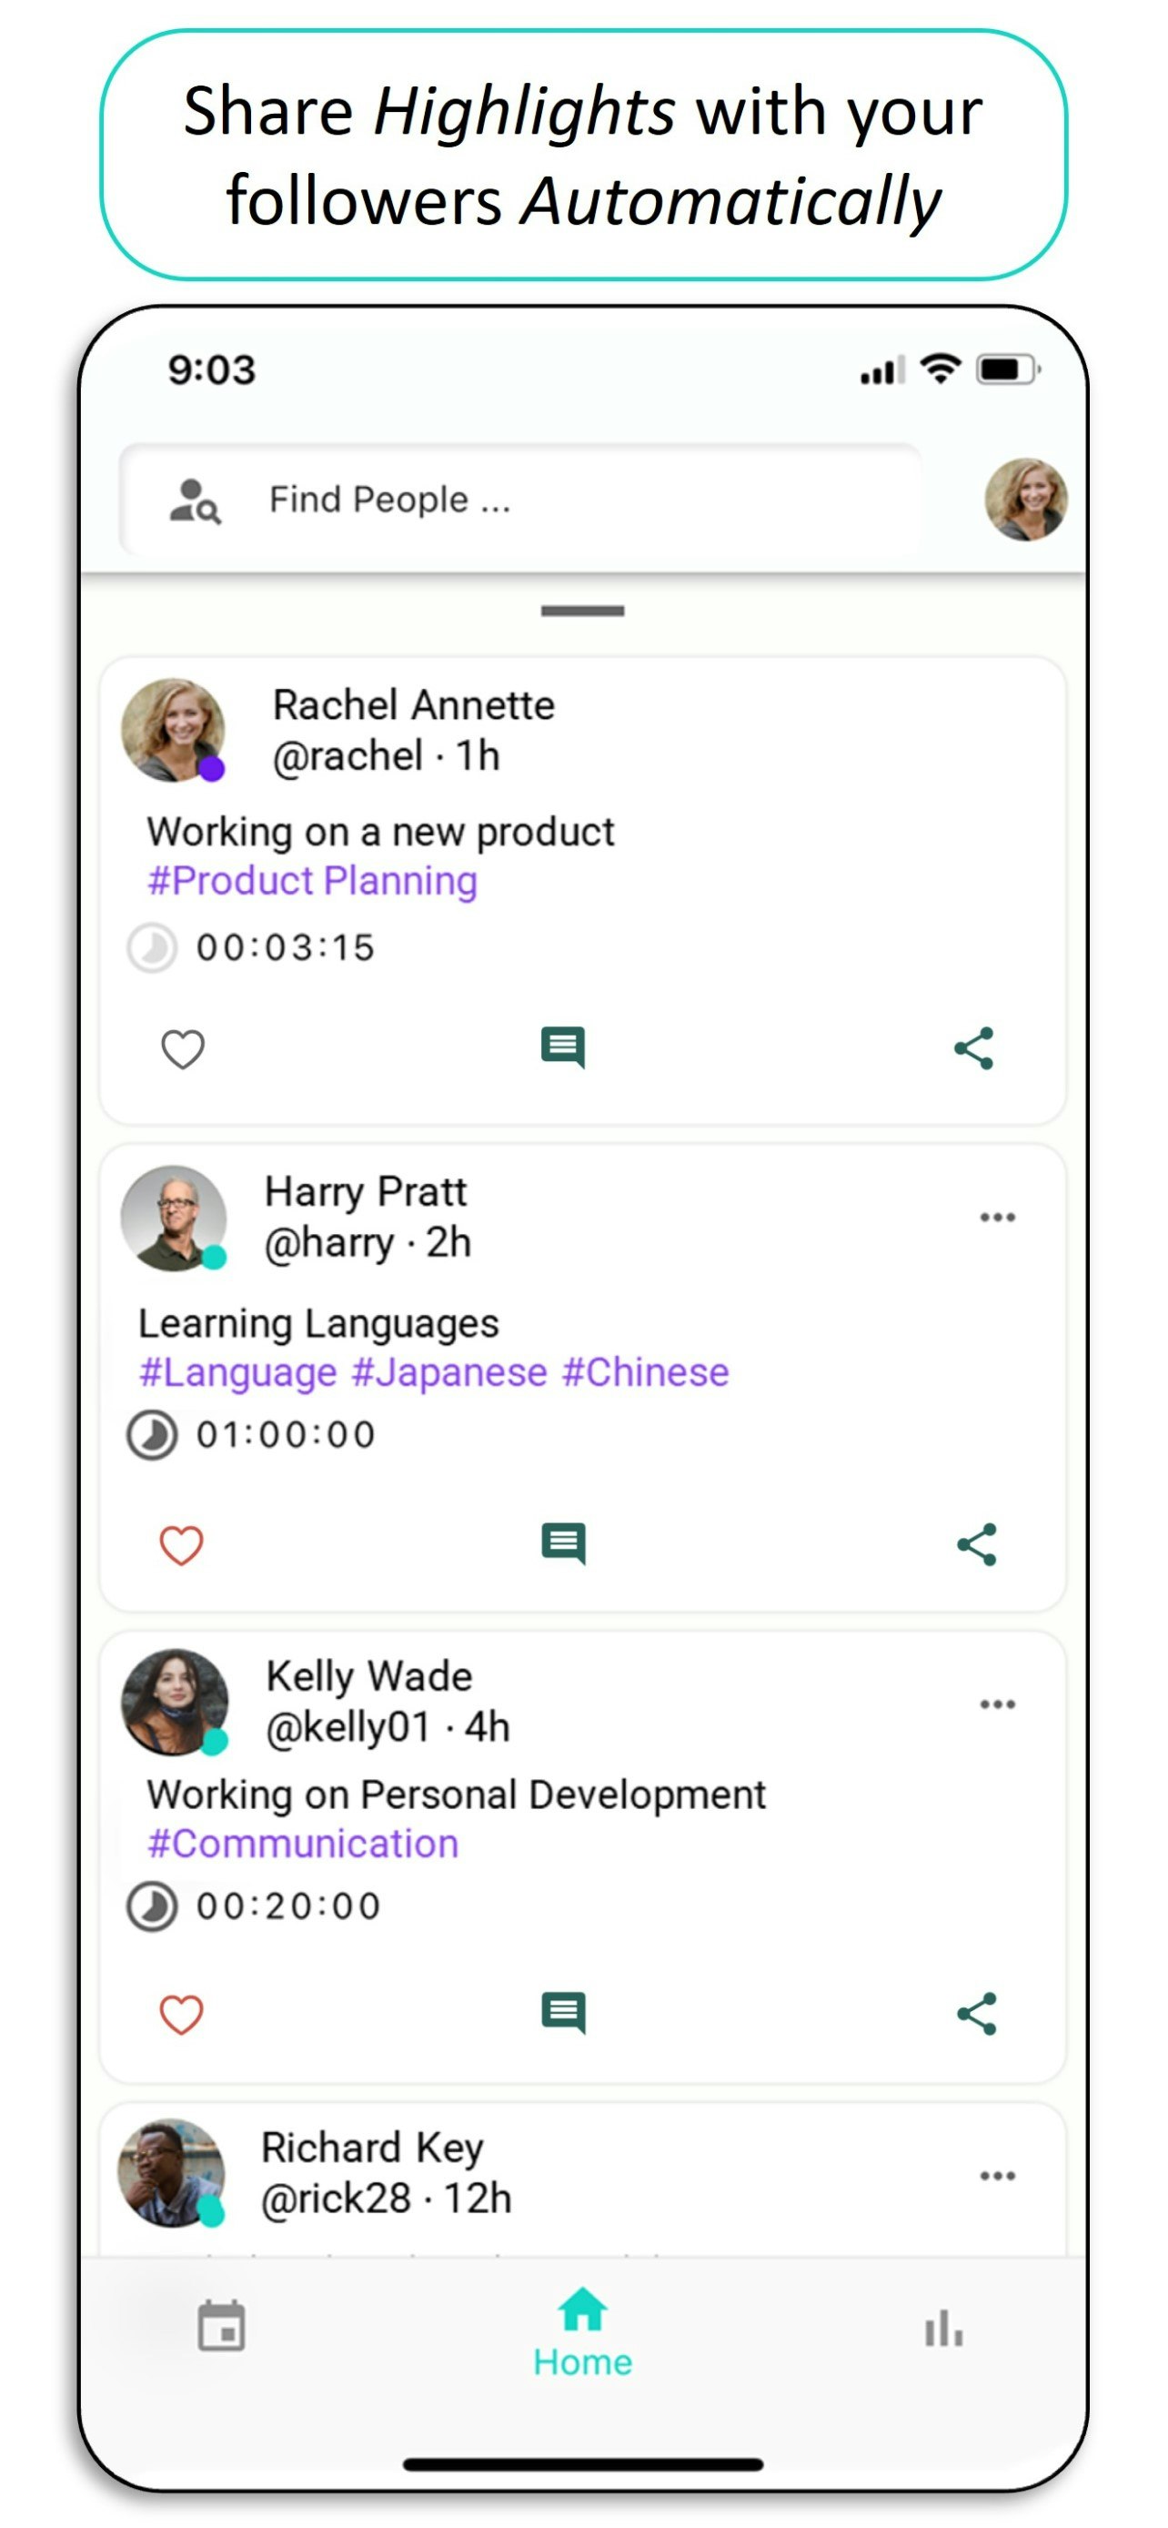Switch to the calendar tab

[222, 2325]
